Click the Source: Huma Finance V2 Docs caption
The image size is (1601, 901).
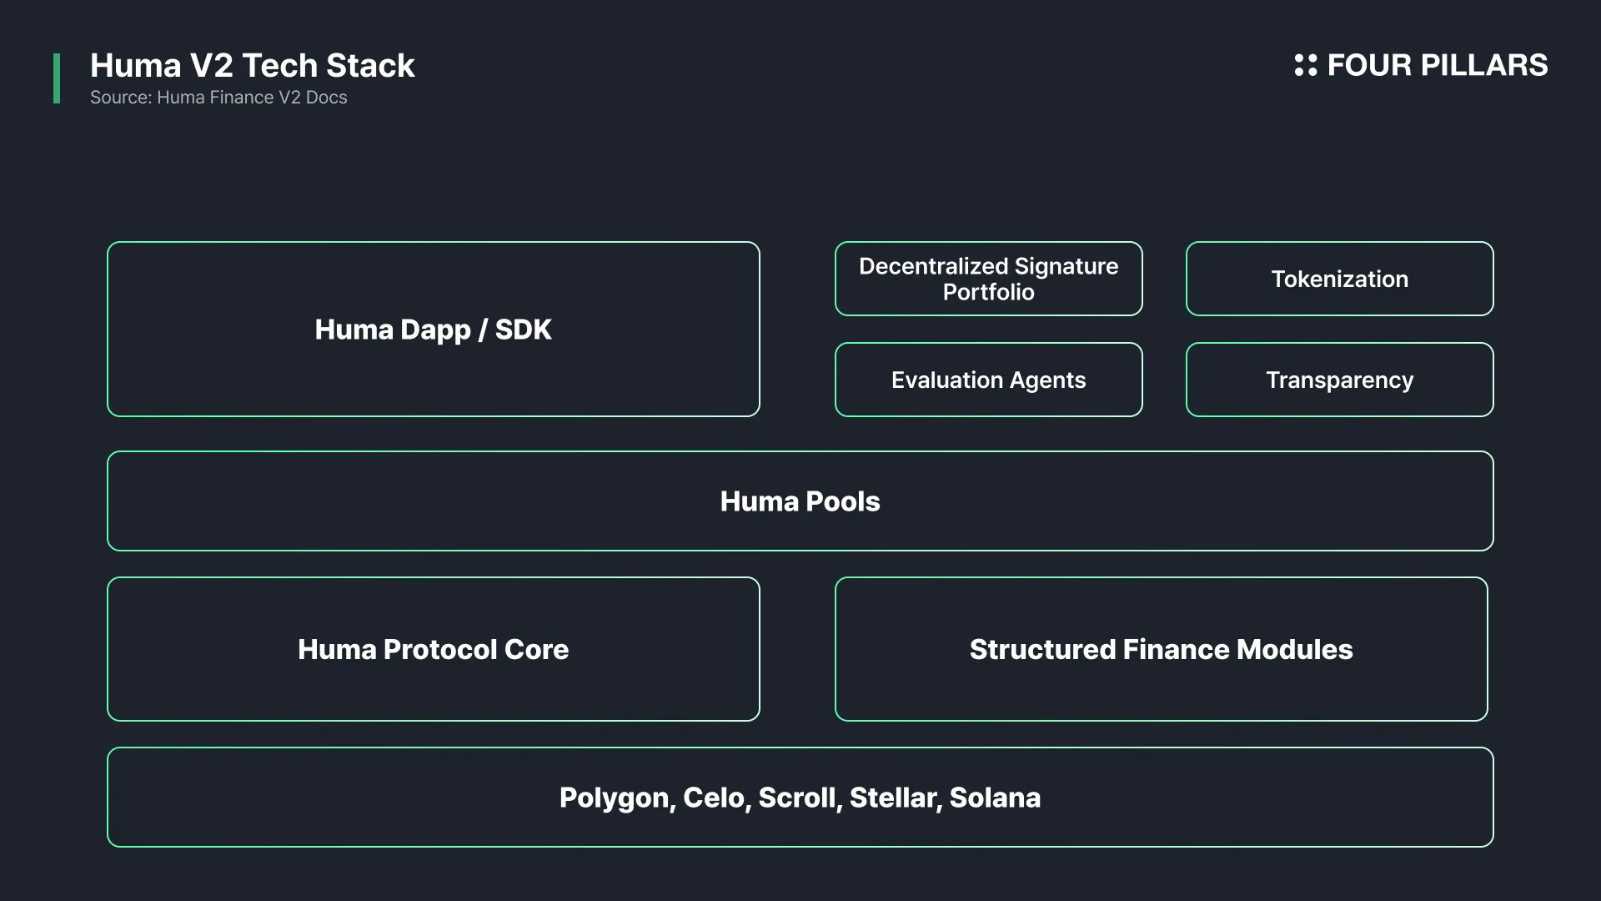click(x=218, y=98)
